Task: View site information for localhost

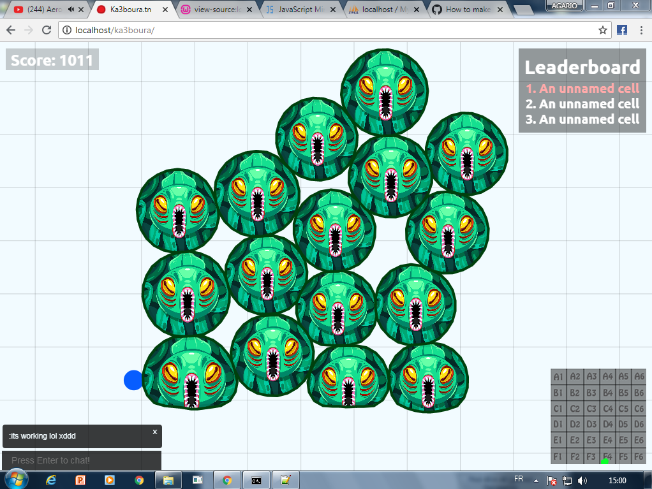Action: tap(67, 31)
